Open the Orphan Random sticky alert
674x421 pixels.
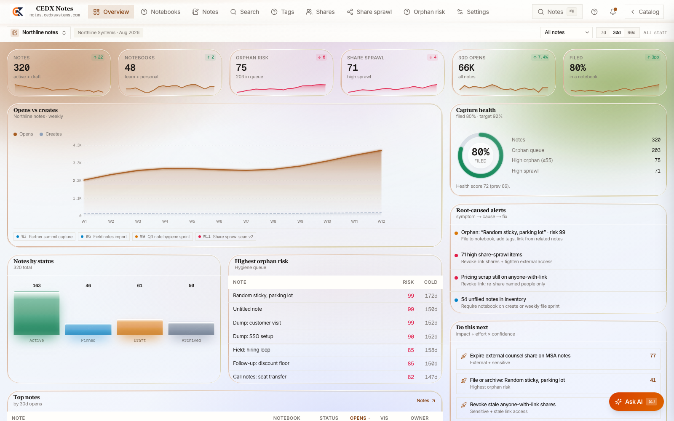tap(558, 235)
